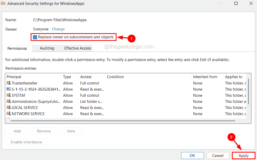Image resolution: width=257 pixels, height=160 pixels.
Task: Select the Permissions tab
Action: click(17, 48)
